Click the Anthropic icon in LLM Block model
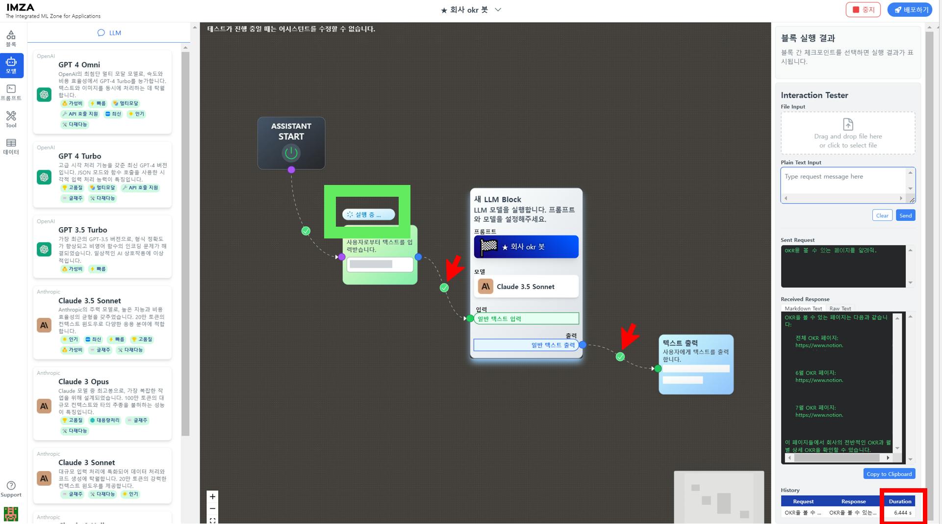The width and height of the screenshot is (942, 524). click(485, 287)
